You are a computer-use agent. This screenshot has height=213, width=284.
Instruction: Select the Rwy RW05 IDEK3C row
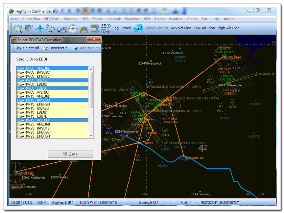(x=52, y=80)
